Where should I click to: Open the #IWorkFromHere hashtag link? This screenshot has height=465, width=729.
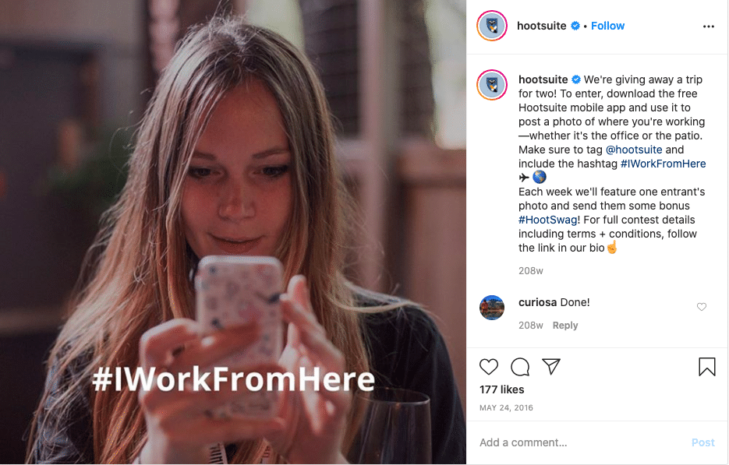pyautogui.click(x=663, y=164)
